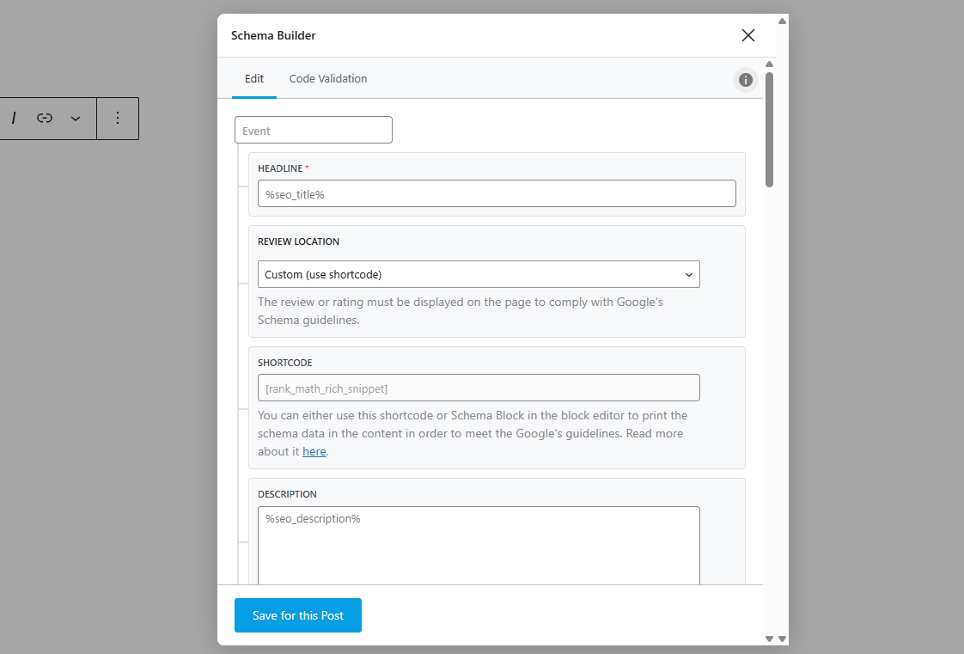Expand the Review Location dropdown
This screenshot has width=964, height=654.
[x=479, y=274]
